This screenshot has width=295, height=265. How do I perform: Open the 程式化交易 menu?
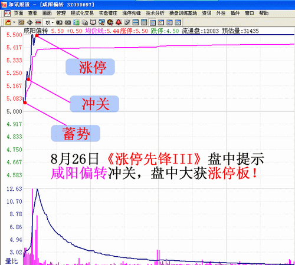pos(82,13)
